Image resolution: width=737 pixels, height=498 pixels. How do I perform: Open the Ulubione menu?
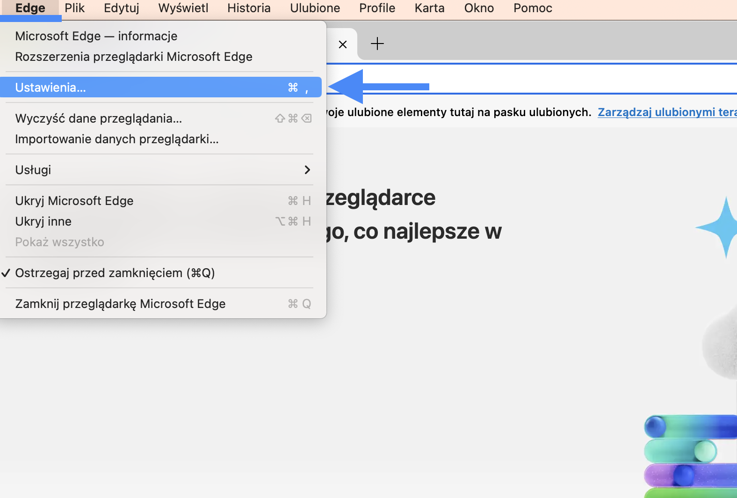click(315, 8)
